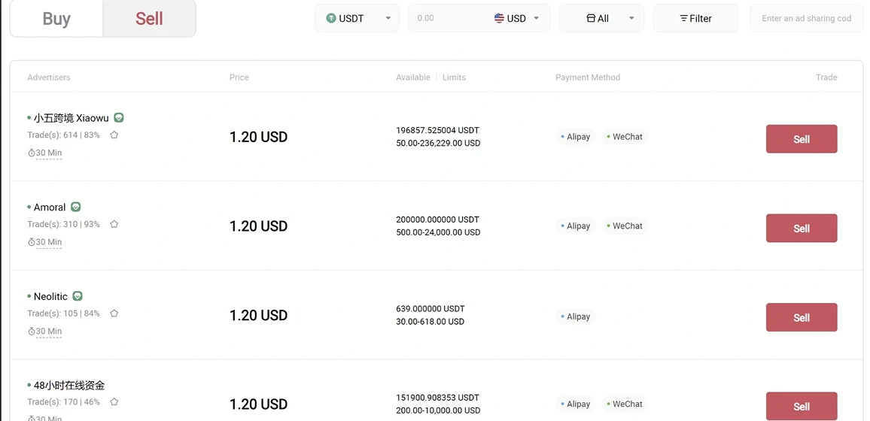Switch to the Buy tab
This screenshot has width=870, height=421.
click(56, 18)
